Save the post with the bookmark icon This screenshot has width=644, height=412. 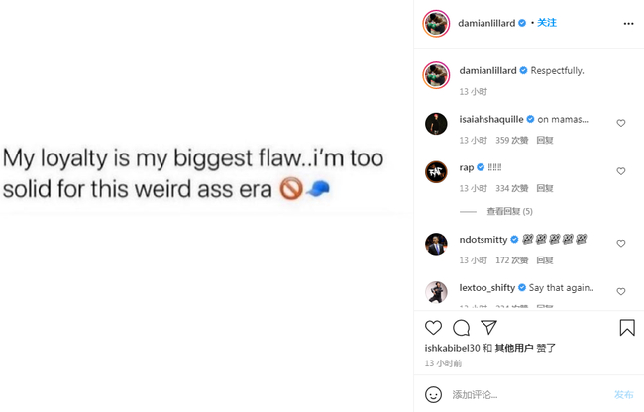[627, 328]
